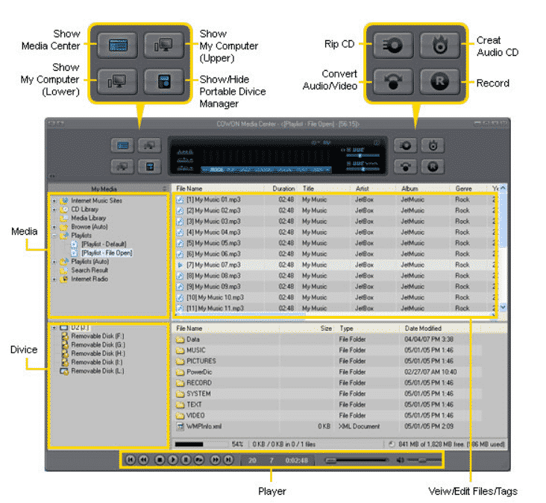Expand the Internet Music Sites tree node
The height and width of the screenshot is (503, 546).
click(54, 200)
